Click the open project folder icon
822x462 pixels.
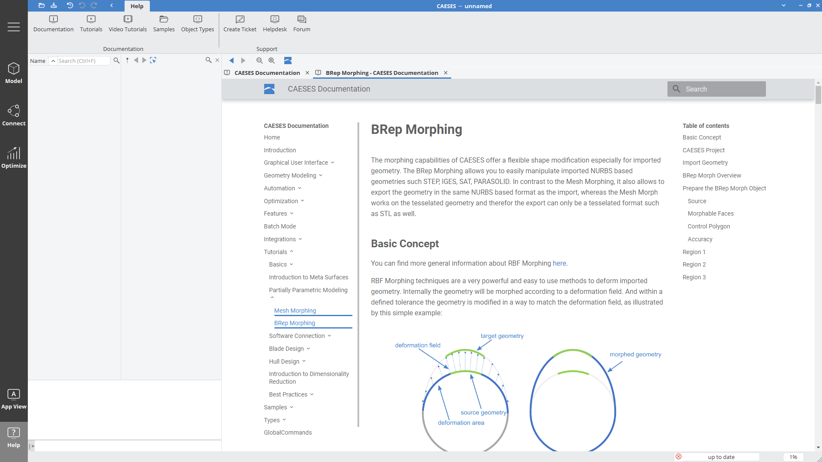click(42, 6)
